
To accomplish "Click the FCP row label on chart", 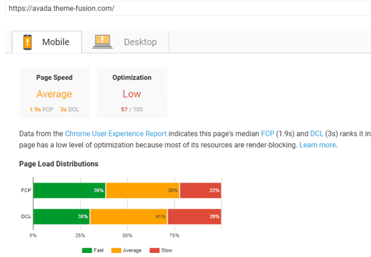I will click(26, 190).
